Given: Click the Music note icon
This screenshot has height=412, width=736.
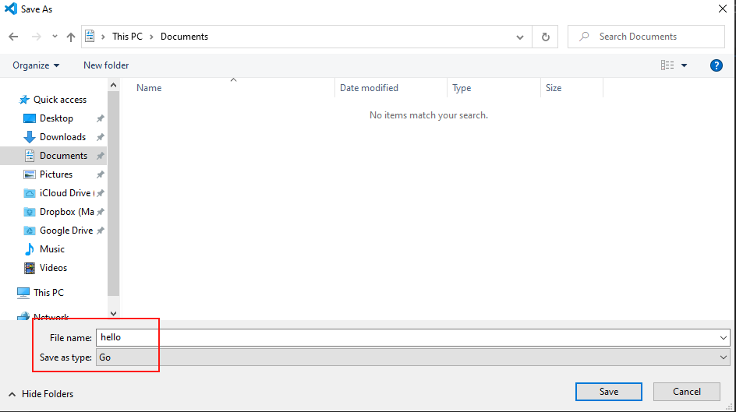Looking at the screenshot, I should (x=29, y=249).
